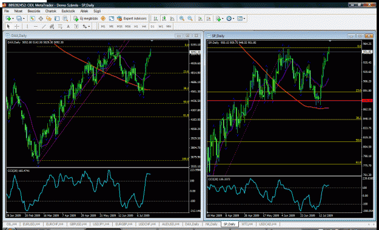Viewport: 379px width, 230px height.
Task: Toggle chart shift from right border
Action: click(x=209, y=18)
